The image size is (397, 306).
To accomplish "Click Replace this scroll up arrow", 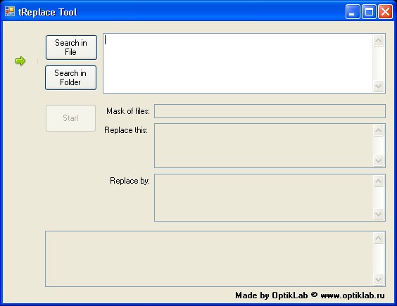I will click(379, 131).
